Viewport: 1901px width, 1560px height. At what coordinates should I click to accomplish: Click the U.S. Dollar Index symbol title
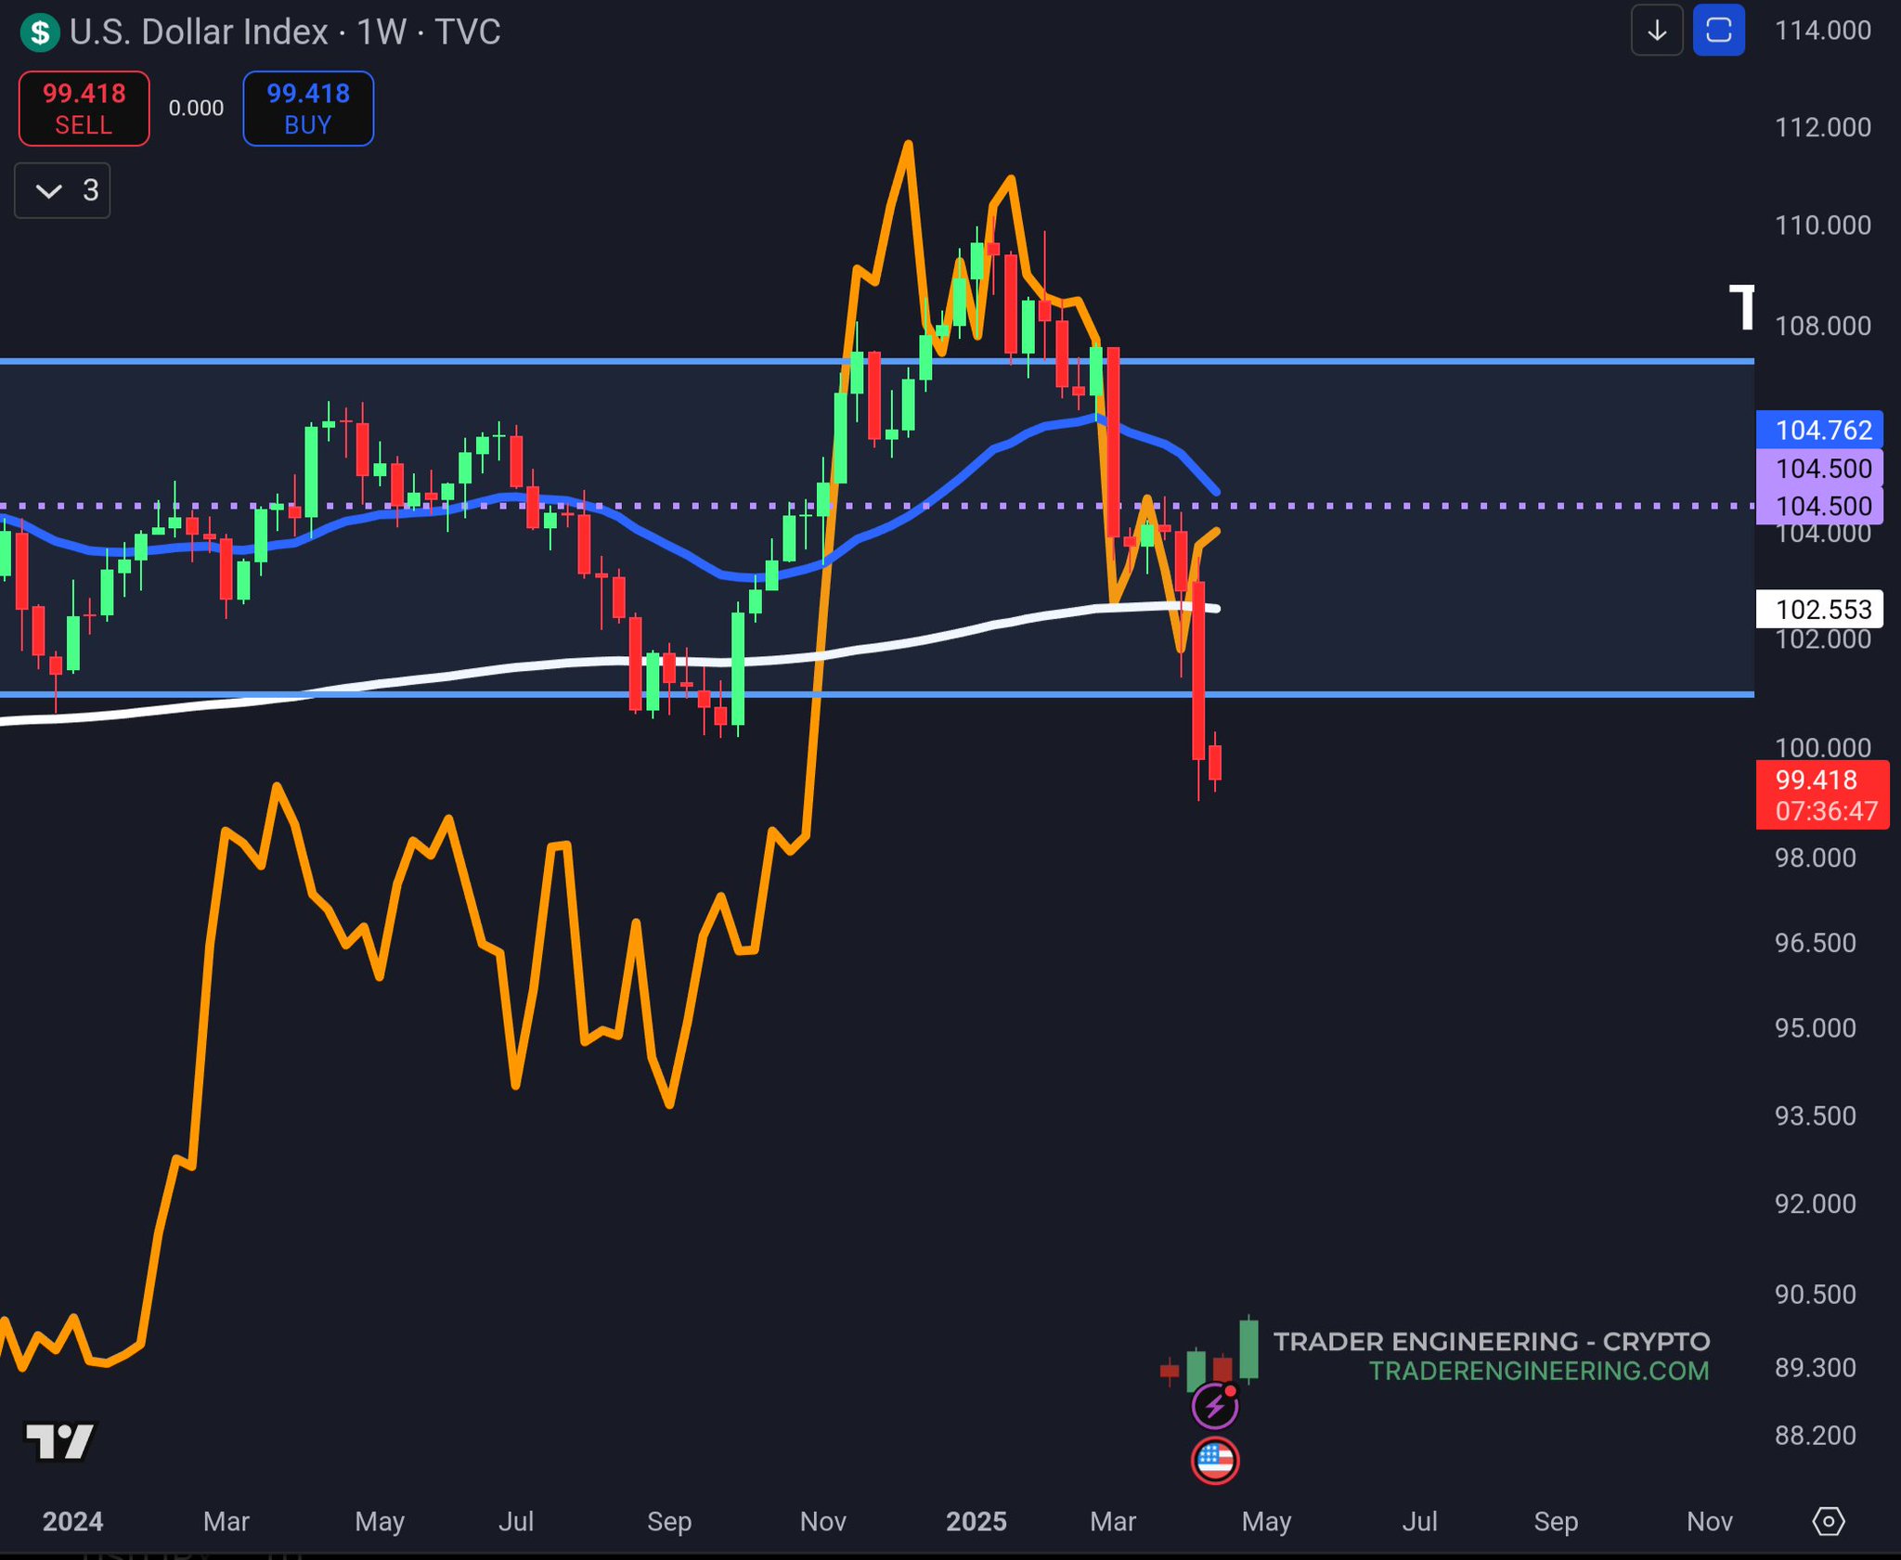coord(199,32)
